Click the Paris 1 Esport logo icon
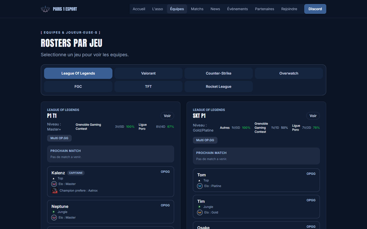 pyautogui.click(x=45, y=9)
